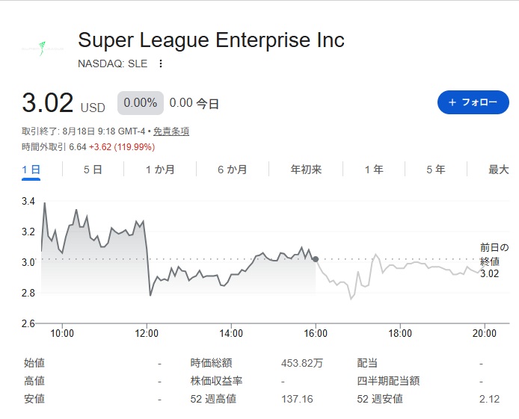This screenshot has width=519, height=419.
Task: Open the 免責条項 disclaimer link
Action: pos(171,131)
